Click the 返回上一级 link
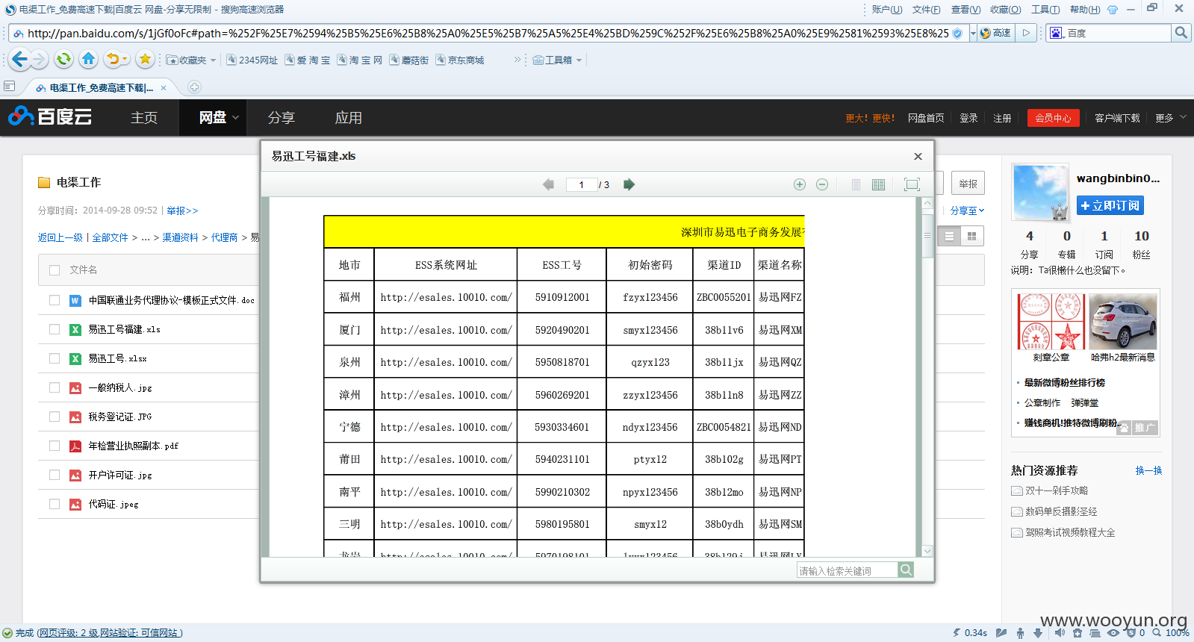1194x642 pixels. pyautogui.click(x=60, y=237)
